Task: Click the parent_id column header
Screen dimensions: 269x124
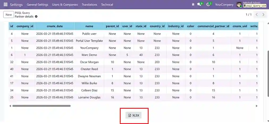Action: [x=112, y=26]
